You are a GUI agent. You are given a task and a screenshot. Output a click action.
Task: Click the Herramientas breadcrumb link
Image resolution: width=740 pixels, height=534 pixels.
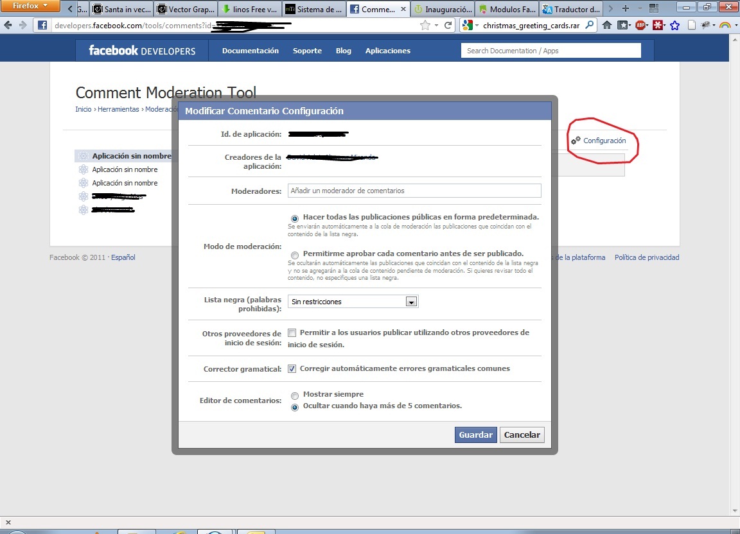pos(118,109)
